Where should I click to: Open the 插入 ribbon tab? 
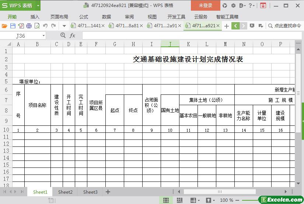(x=35, y=17)
